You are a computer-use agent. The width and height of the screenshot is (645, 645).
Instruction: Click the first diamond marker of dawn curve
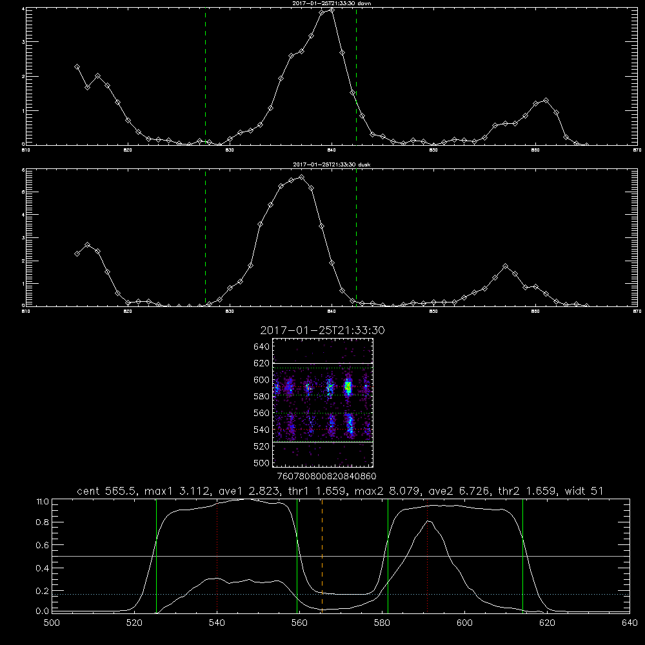[x=77, y=66]
